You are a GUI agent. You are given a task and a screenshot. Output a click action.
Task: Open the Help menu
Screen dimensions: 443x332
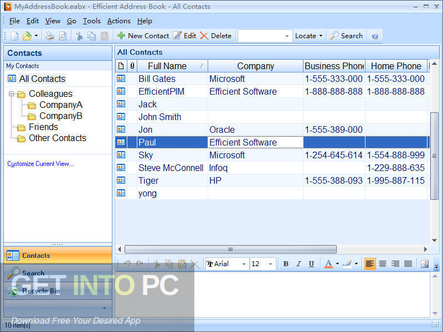click(145, 21)
